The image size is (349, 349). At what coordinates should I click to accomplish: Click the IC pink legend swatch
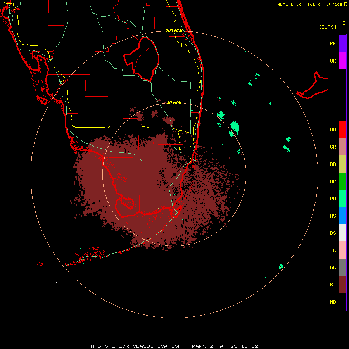[342, 250]
